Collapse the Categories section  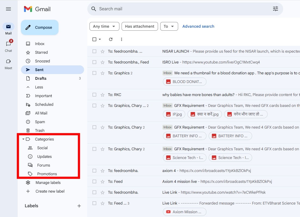coord(23,139)
